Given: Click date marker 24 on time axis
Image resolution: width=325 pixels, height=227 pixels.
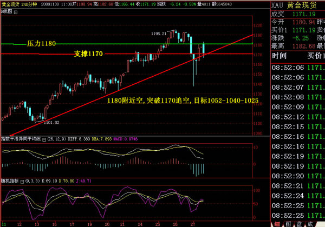Looking at the screenshot, I should coord(140,224).
